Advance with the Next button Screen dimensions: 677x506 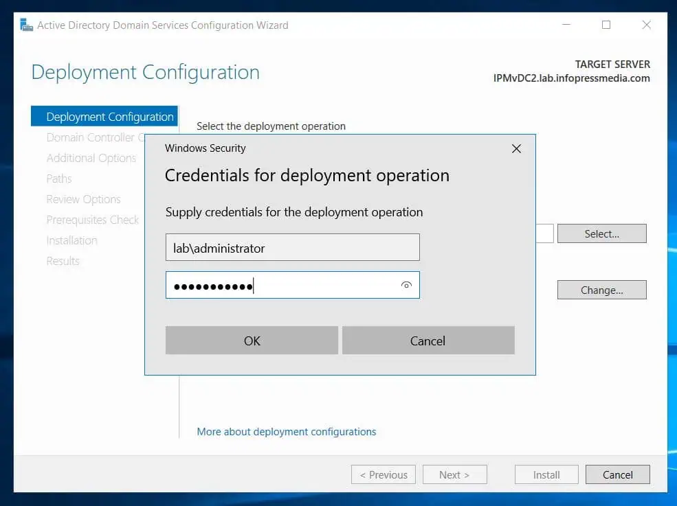pyautogui.click(x=454, y=474)
